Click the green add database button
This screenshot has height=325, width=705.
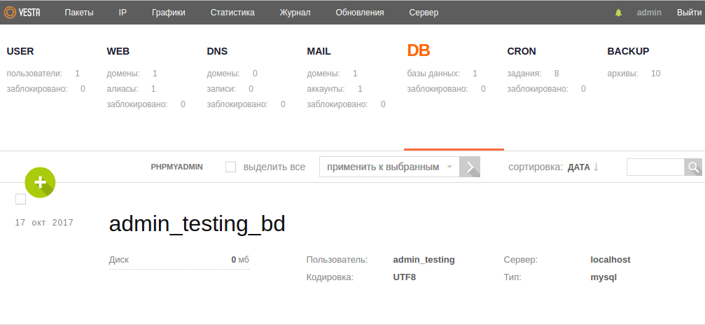[40, 183]
